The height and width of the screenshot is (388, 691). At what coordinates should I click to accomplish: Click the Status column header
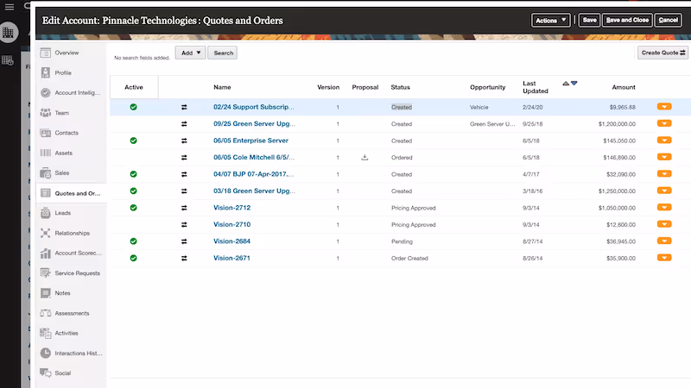[x=400, y=87]
